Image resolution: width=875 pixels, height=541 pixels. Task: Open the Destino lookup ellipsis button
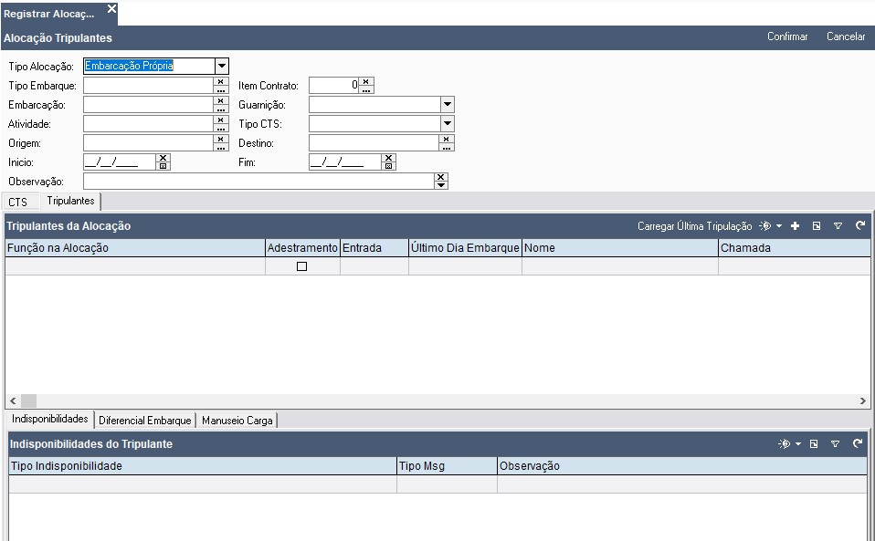(447, 147)
